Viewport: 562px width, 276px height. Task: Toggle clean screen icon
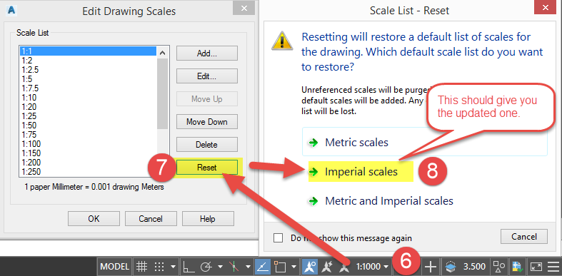(x=536, y=266)
